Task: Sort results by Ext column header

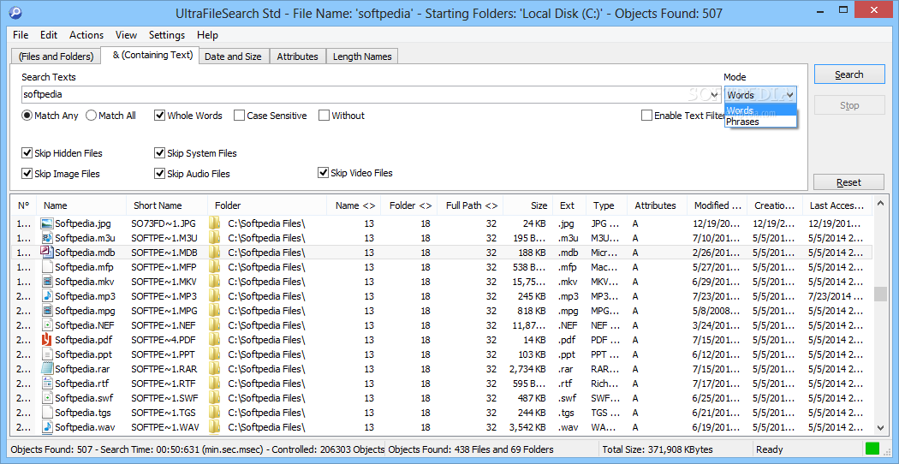Action: (x=569, y=205)
